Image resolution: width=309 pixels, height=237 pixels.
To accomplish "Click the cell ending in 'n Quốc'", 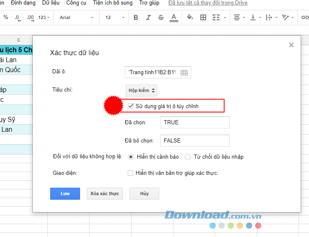I will tap(16, 70).
